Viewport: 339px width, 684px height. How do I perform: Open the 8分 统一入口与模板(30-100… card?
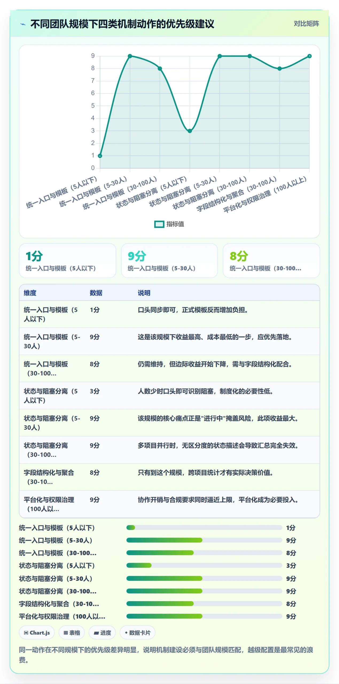point(271,261)
